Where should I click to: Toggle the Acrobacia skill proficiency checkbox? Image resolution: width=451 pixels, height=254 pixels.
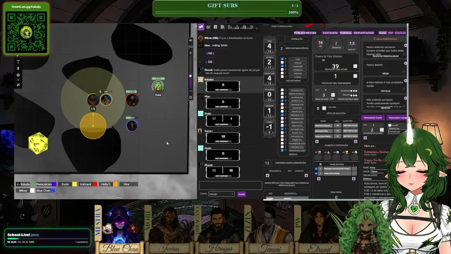click(282, 90)
